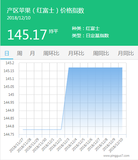
Task: Click the x-axis label 2018/12/7
Action: click(93, 145)
